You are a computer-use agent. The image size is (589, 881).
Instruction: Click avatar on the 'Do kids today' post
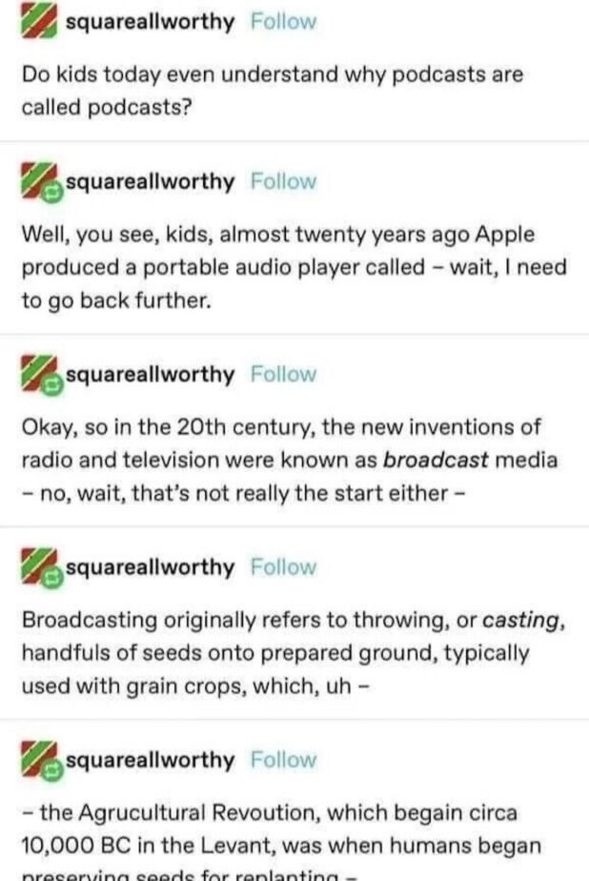39,23
